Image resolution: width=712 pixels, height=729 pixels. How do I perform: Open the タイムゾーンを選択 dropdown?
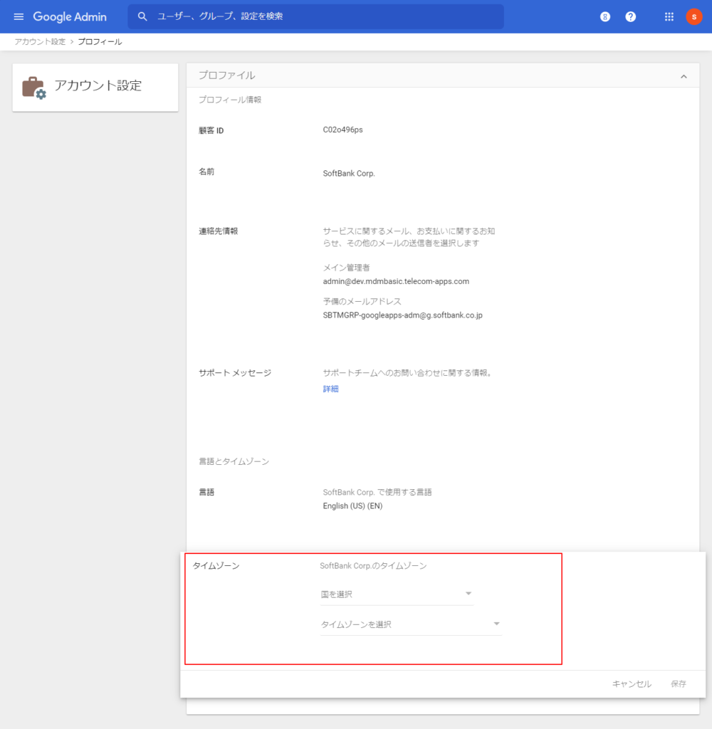click(x=411, y=624)
